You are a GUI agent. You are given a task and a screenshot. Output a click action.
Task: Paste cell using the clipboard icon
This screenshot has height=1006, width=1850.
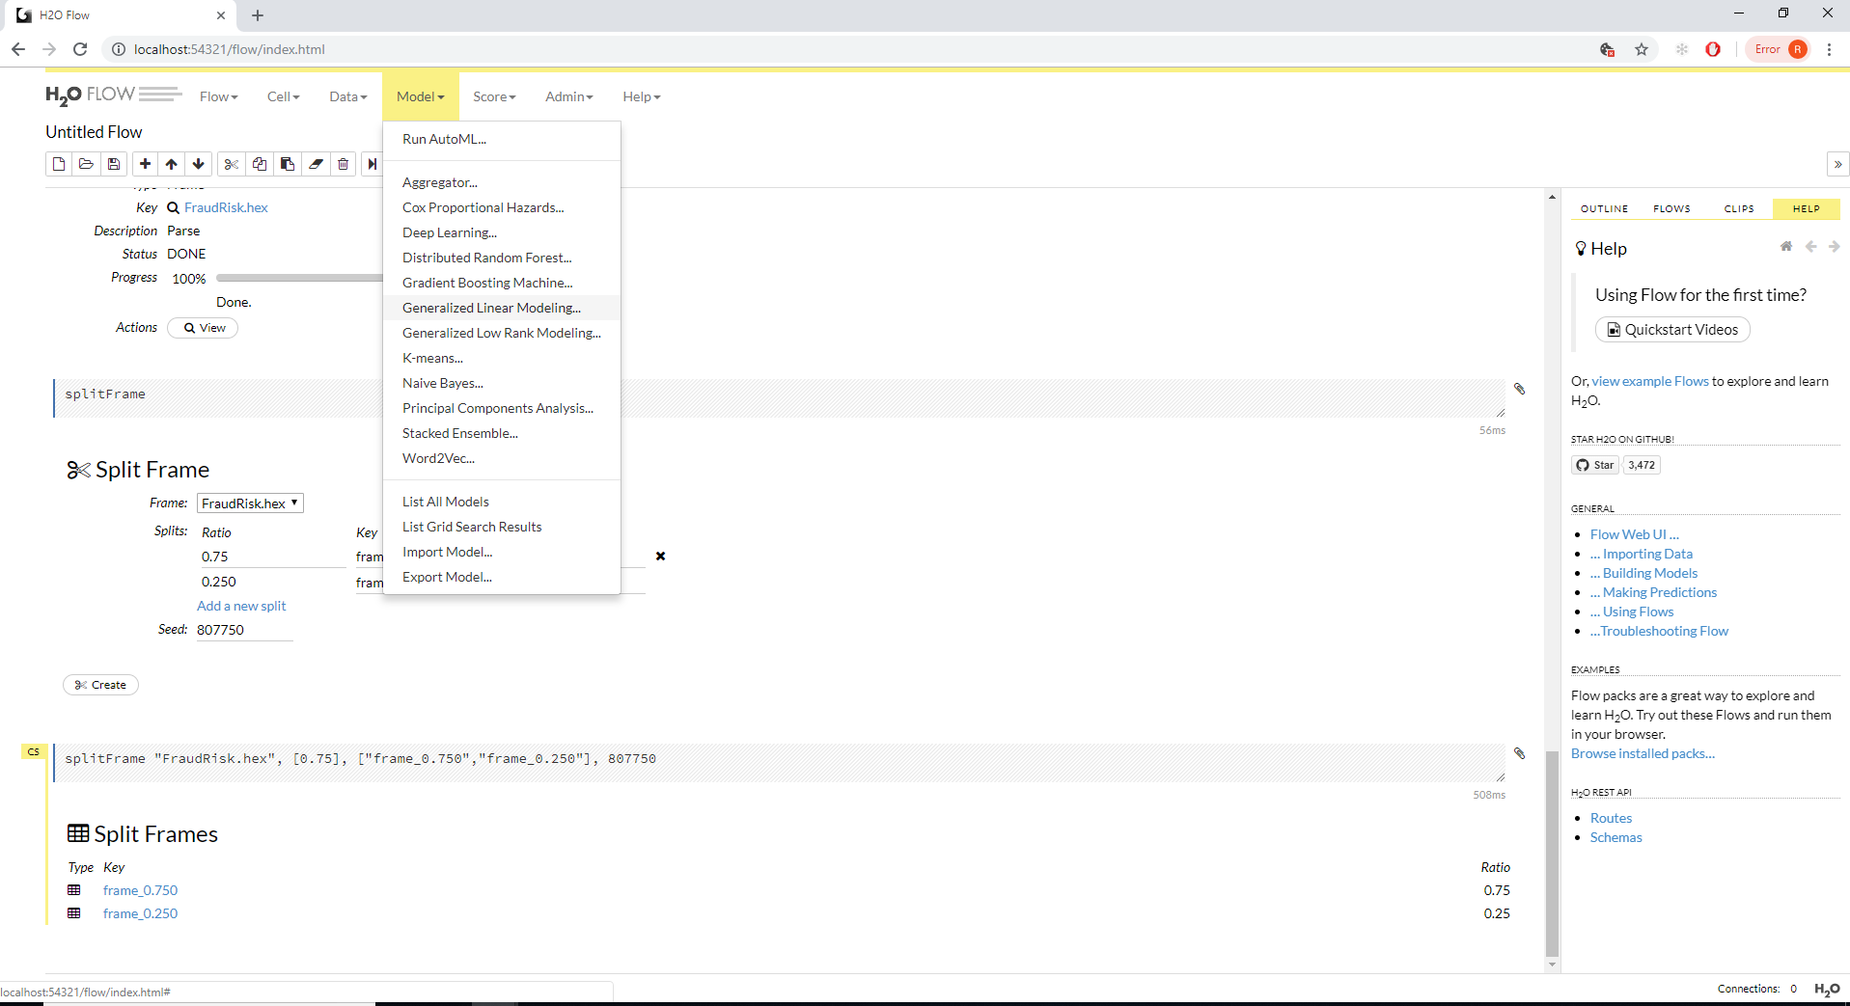coord(288,164)
